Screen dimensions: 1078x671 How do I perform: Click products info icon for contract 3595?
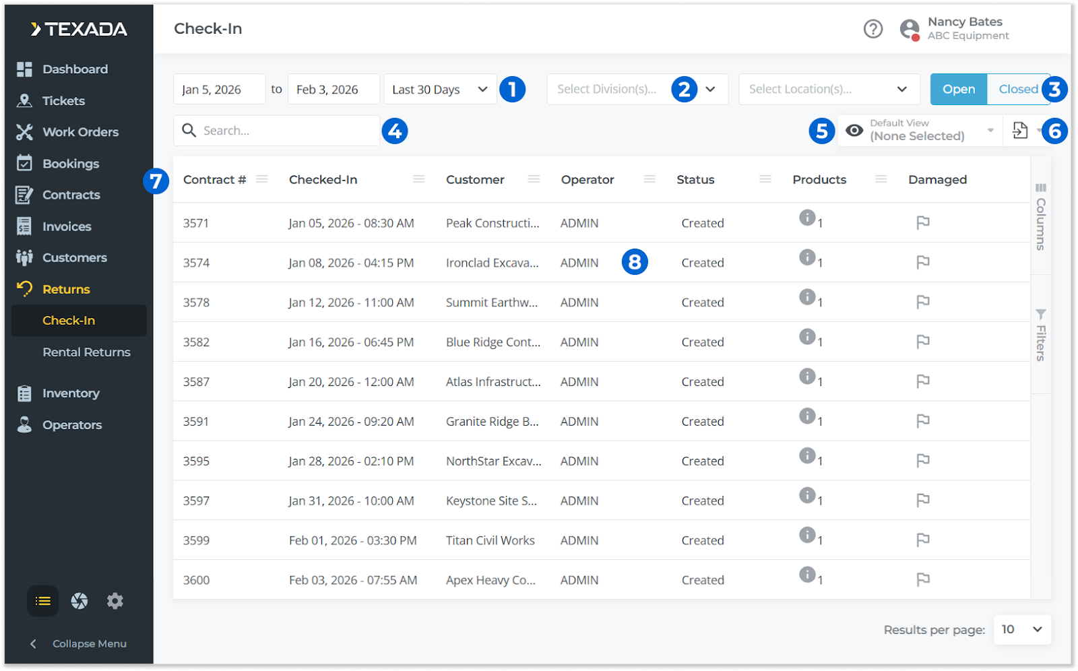[807, 455]
